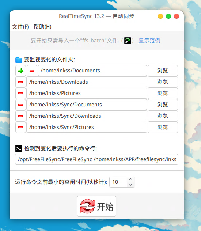
Task: Open the 文件(F) menu
Action: (20, 27)
